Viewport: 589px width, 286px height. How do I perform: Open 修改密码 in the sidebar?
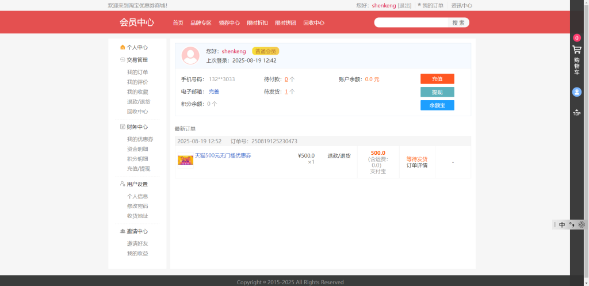137,206
